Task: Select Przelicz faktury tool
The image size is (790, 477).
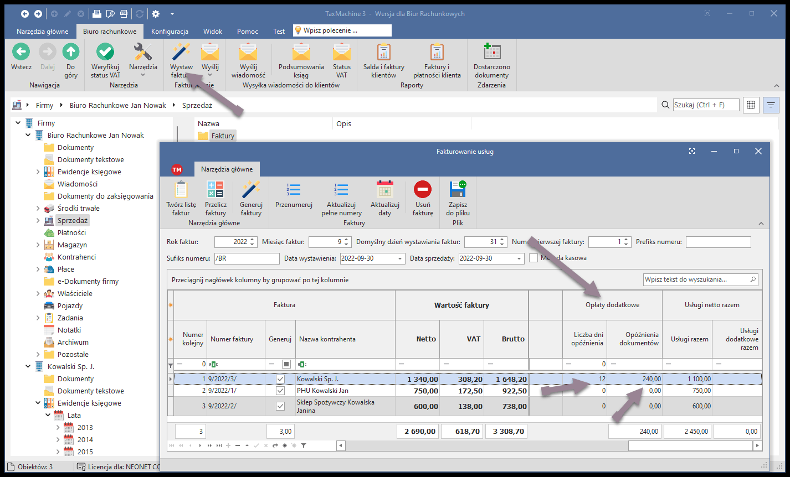Action: click(x=216, y=190)
